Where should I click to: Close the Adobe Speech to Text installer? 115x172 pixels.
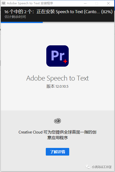(108, 3)
